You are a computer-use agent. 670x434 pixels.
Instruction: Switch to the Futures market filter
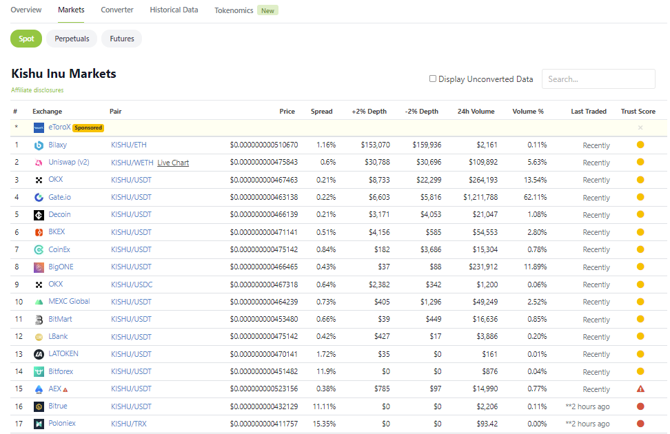[x=122, y=39]
